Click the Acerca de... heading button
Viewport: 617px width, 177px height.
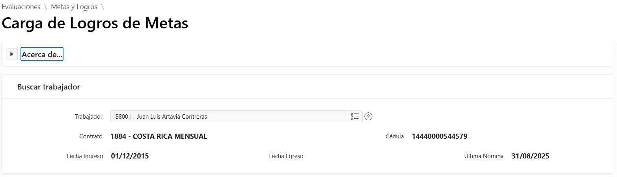click(42, 54)
